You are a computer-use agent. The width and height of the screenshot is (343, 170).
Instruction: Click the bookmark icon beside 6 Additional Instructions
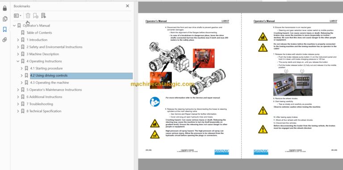pyautogui.click(x=23, y=97)
